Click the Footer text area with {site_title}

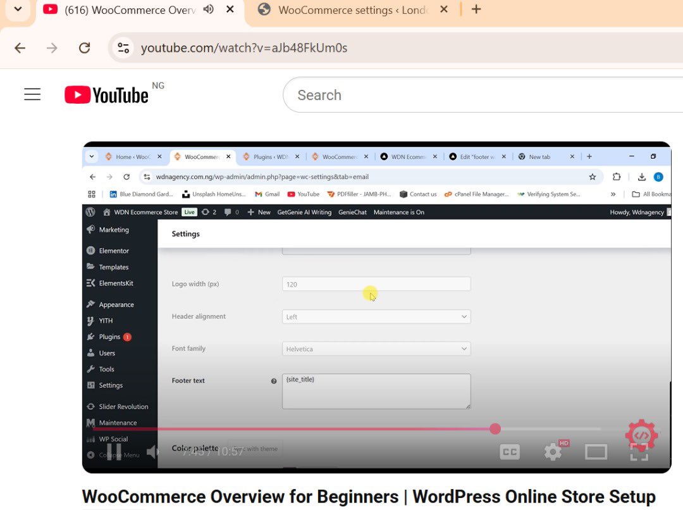[x=376, y=391]
